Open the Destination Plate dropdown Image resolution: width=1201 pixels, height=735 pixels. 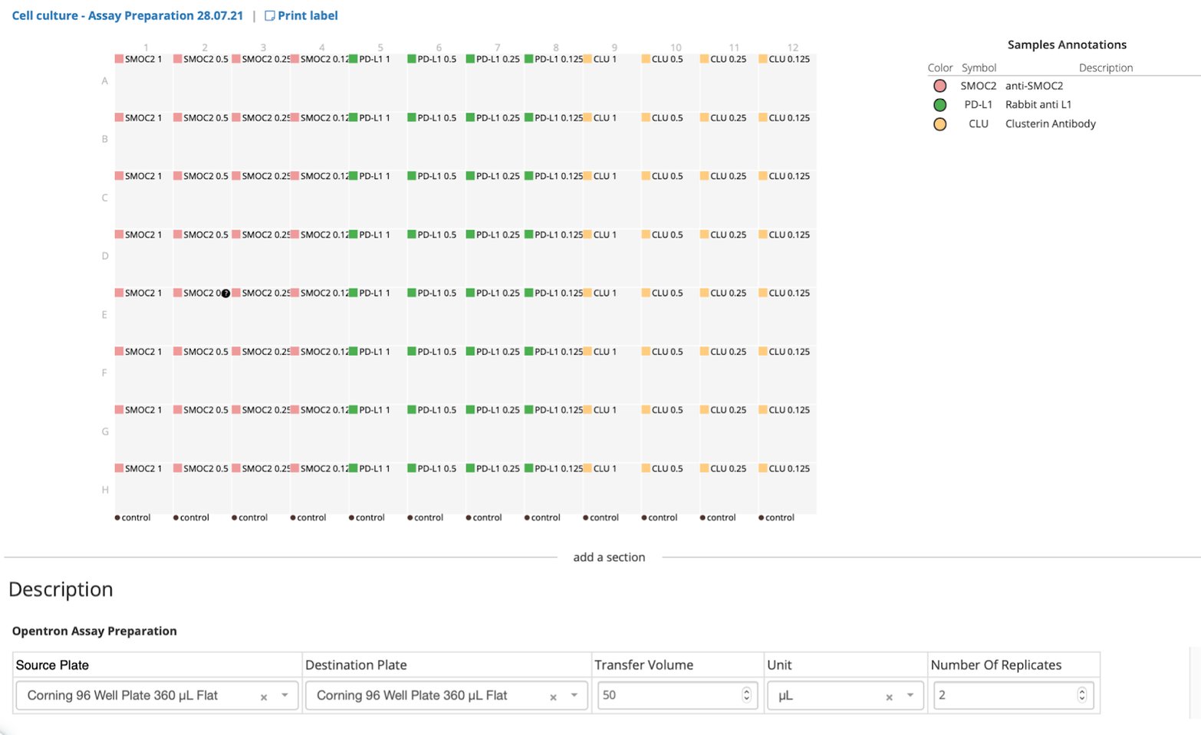point(573,695)
